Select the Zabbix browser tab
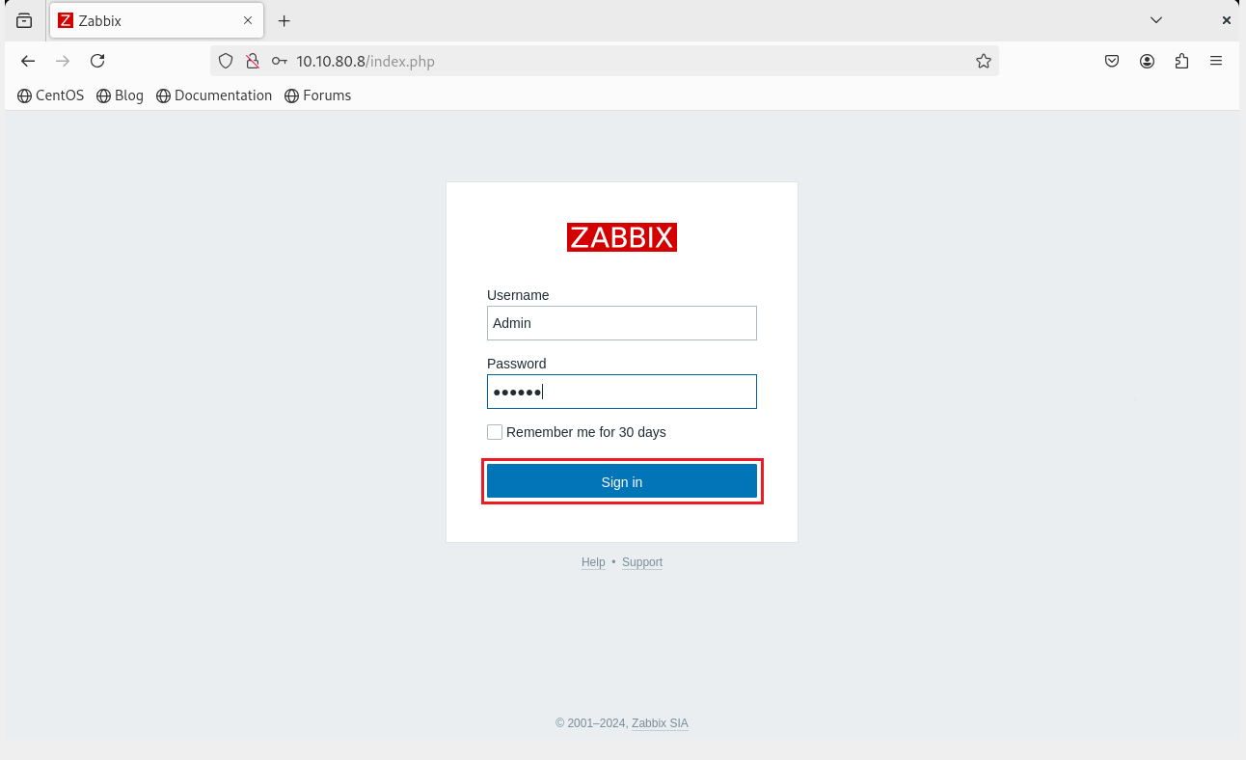Image resolution: width=1246 pixels, height=760 pixels. (x=156, y=20)
